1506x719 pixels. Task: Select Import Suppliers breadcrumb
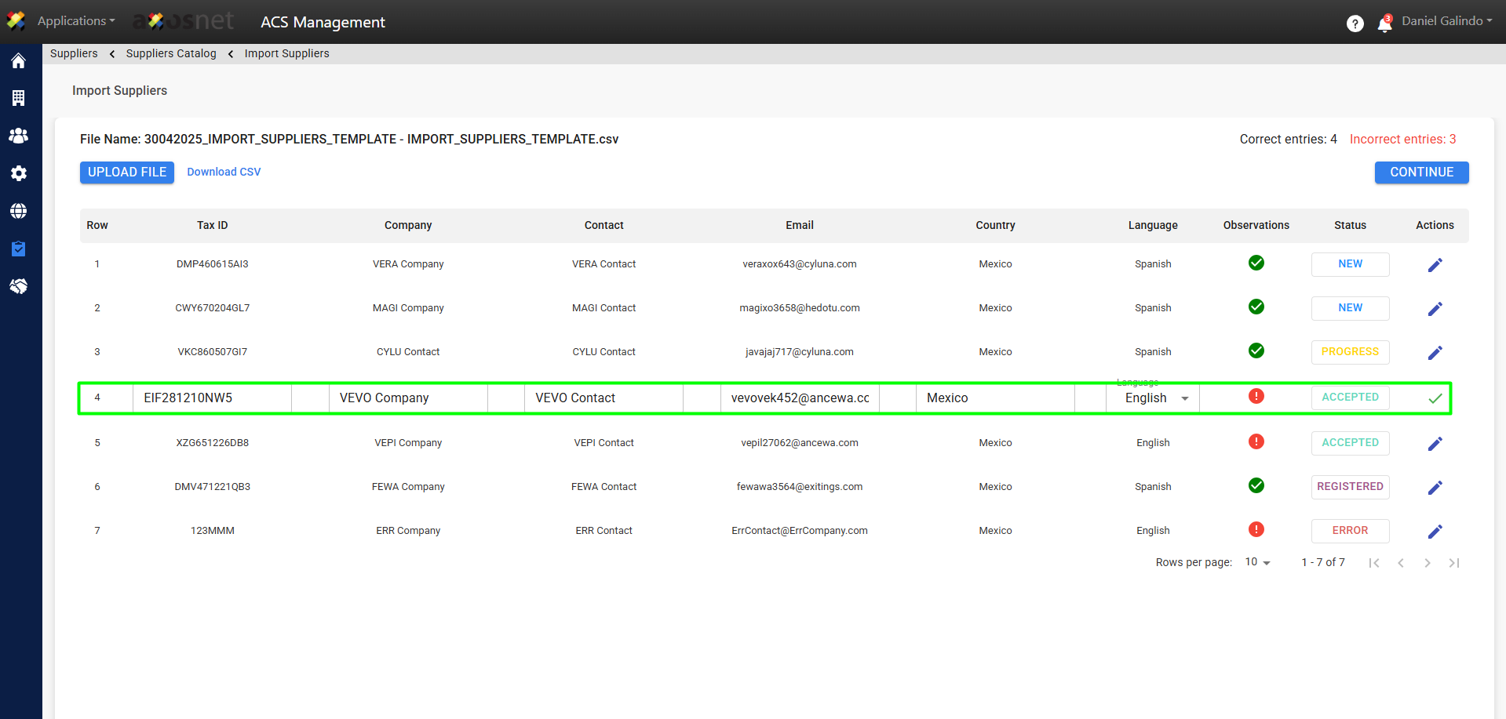tap(287, 53)
